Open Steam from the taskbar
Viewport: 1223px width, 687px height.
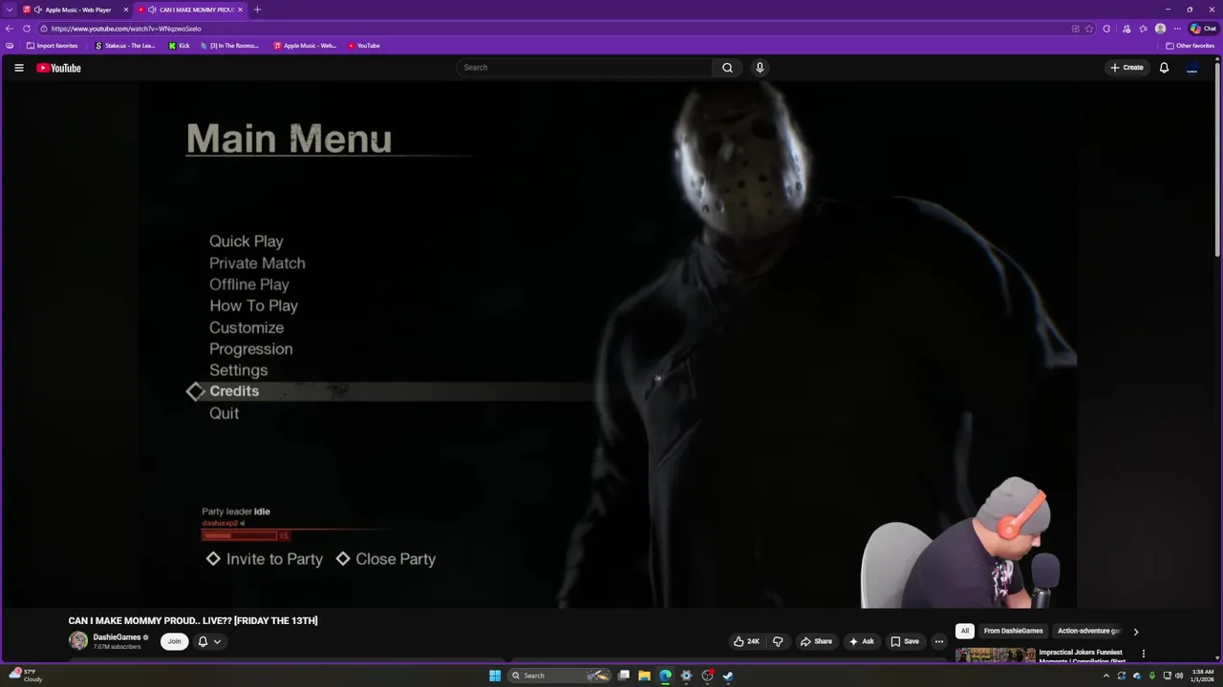(728, 676)
